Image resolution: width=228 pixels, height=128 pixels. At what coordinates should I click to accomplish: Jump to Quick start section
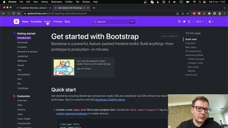(x=191, y=39)
